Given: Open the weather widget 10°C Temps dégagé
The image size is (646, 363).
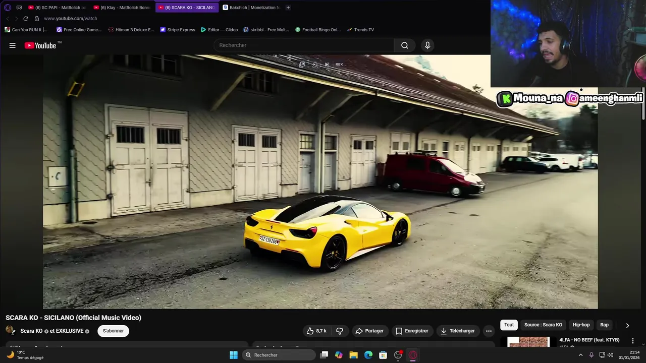Looking at the screenshot, I should [x=25, y=355].
